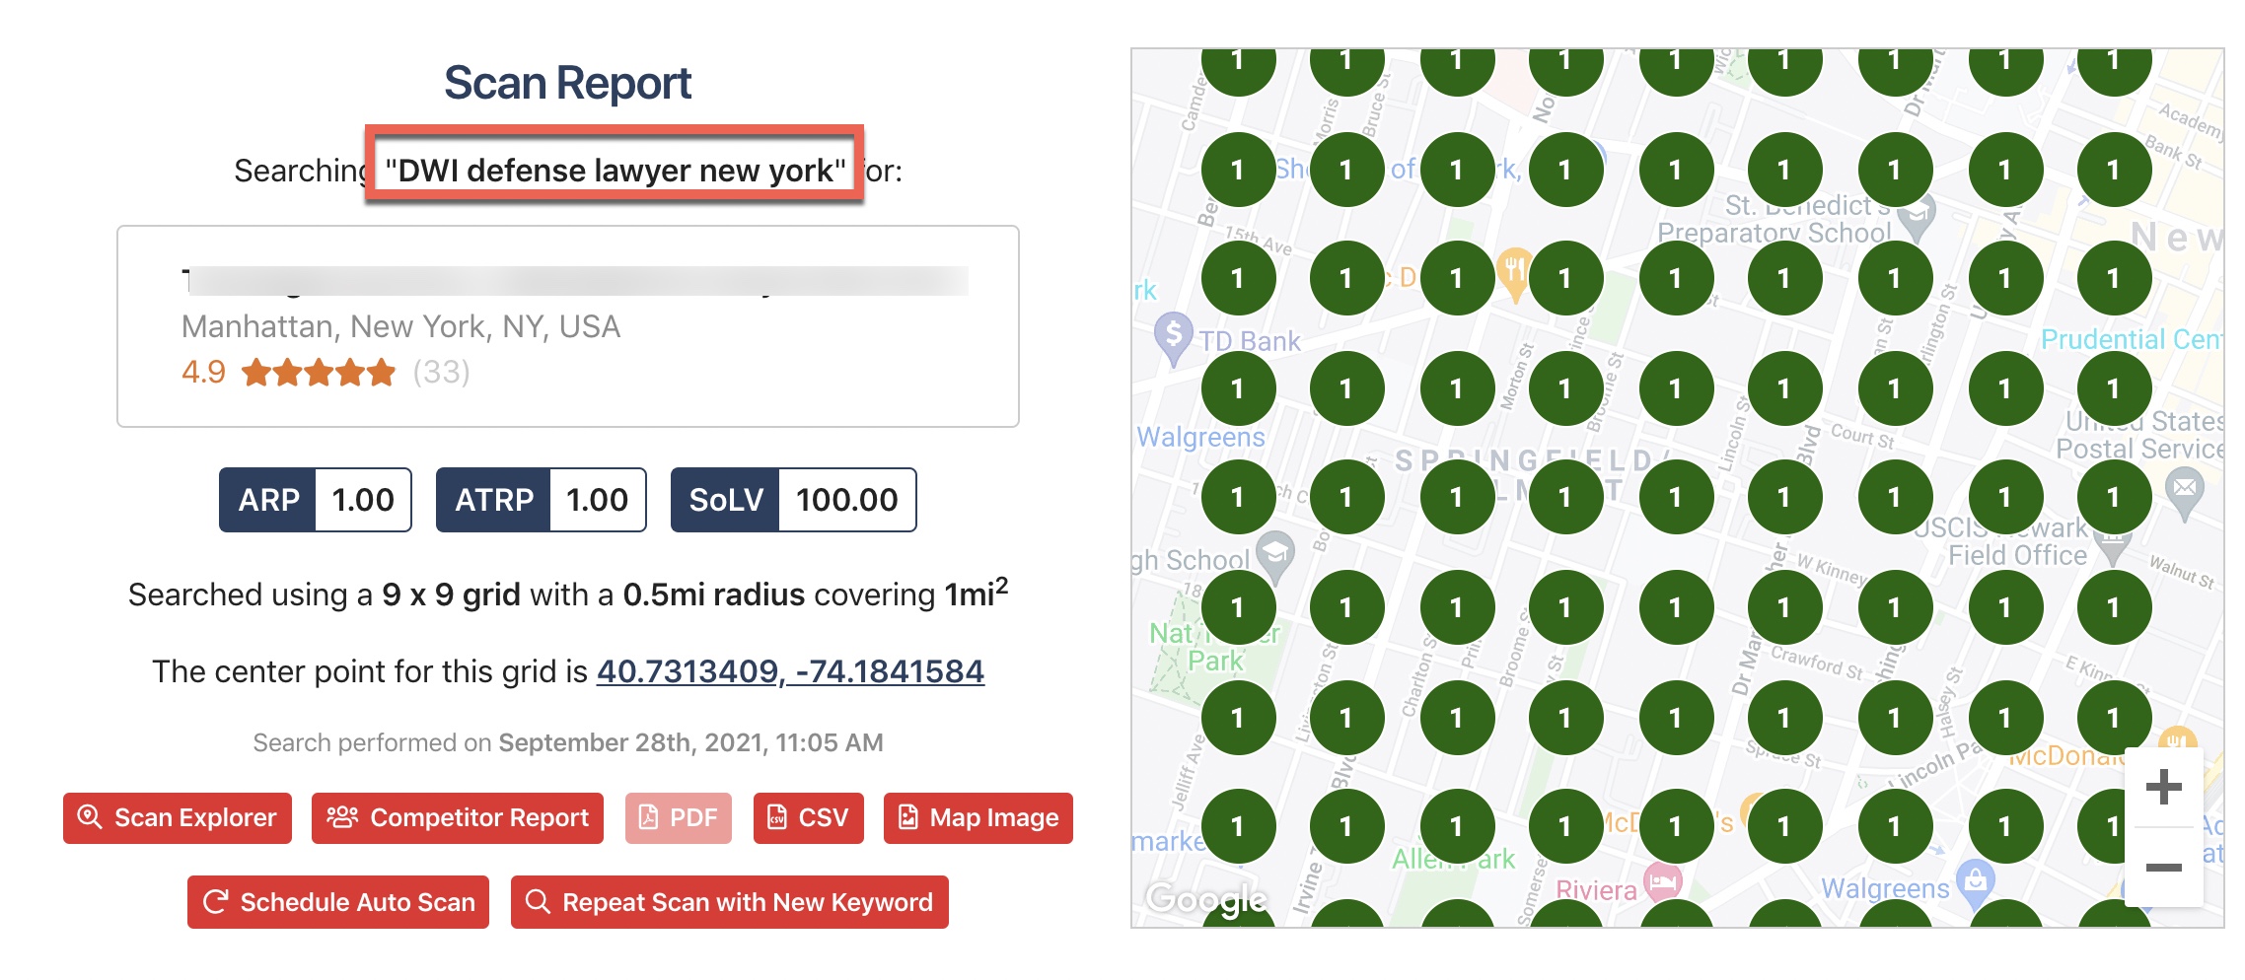Click the postal service envelope pin
Image resolution: width=2245 pixels, height=980 pixels.
click(2185, 489)
